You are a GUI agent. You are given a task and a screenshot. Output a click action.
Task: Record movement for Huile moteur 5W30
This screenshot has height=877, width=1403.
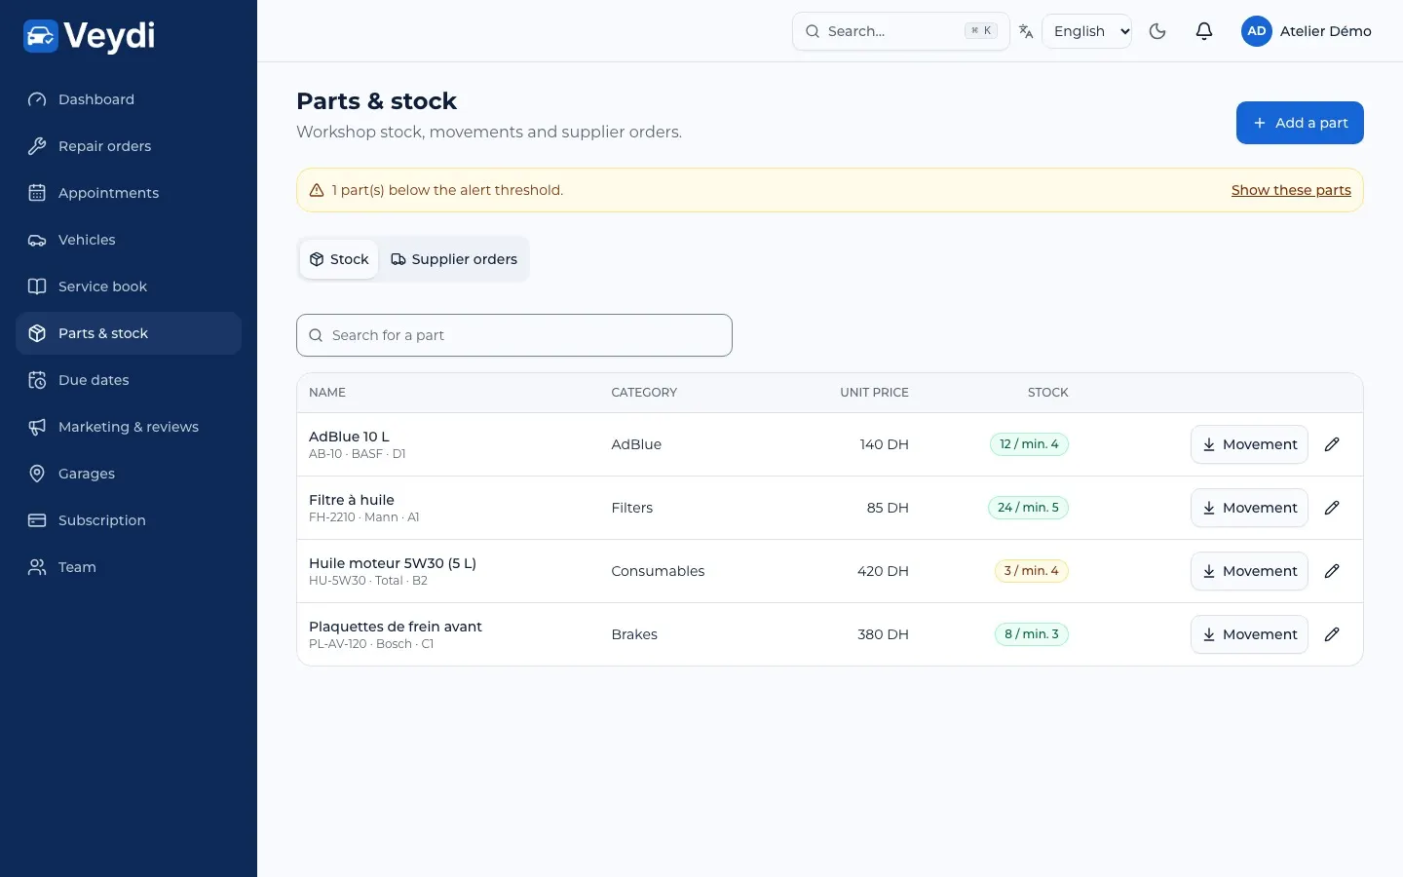tap(1249, 571)
